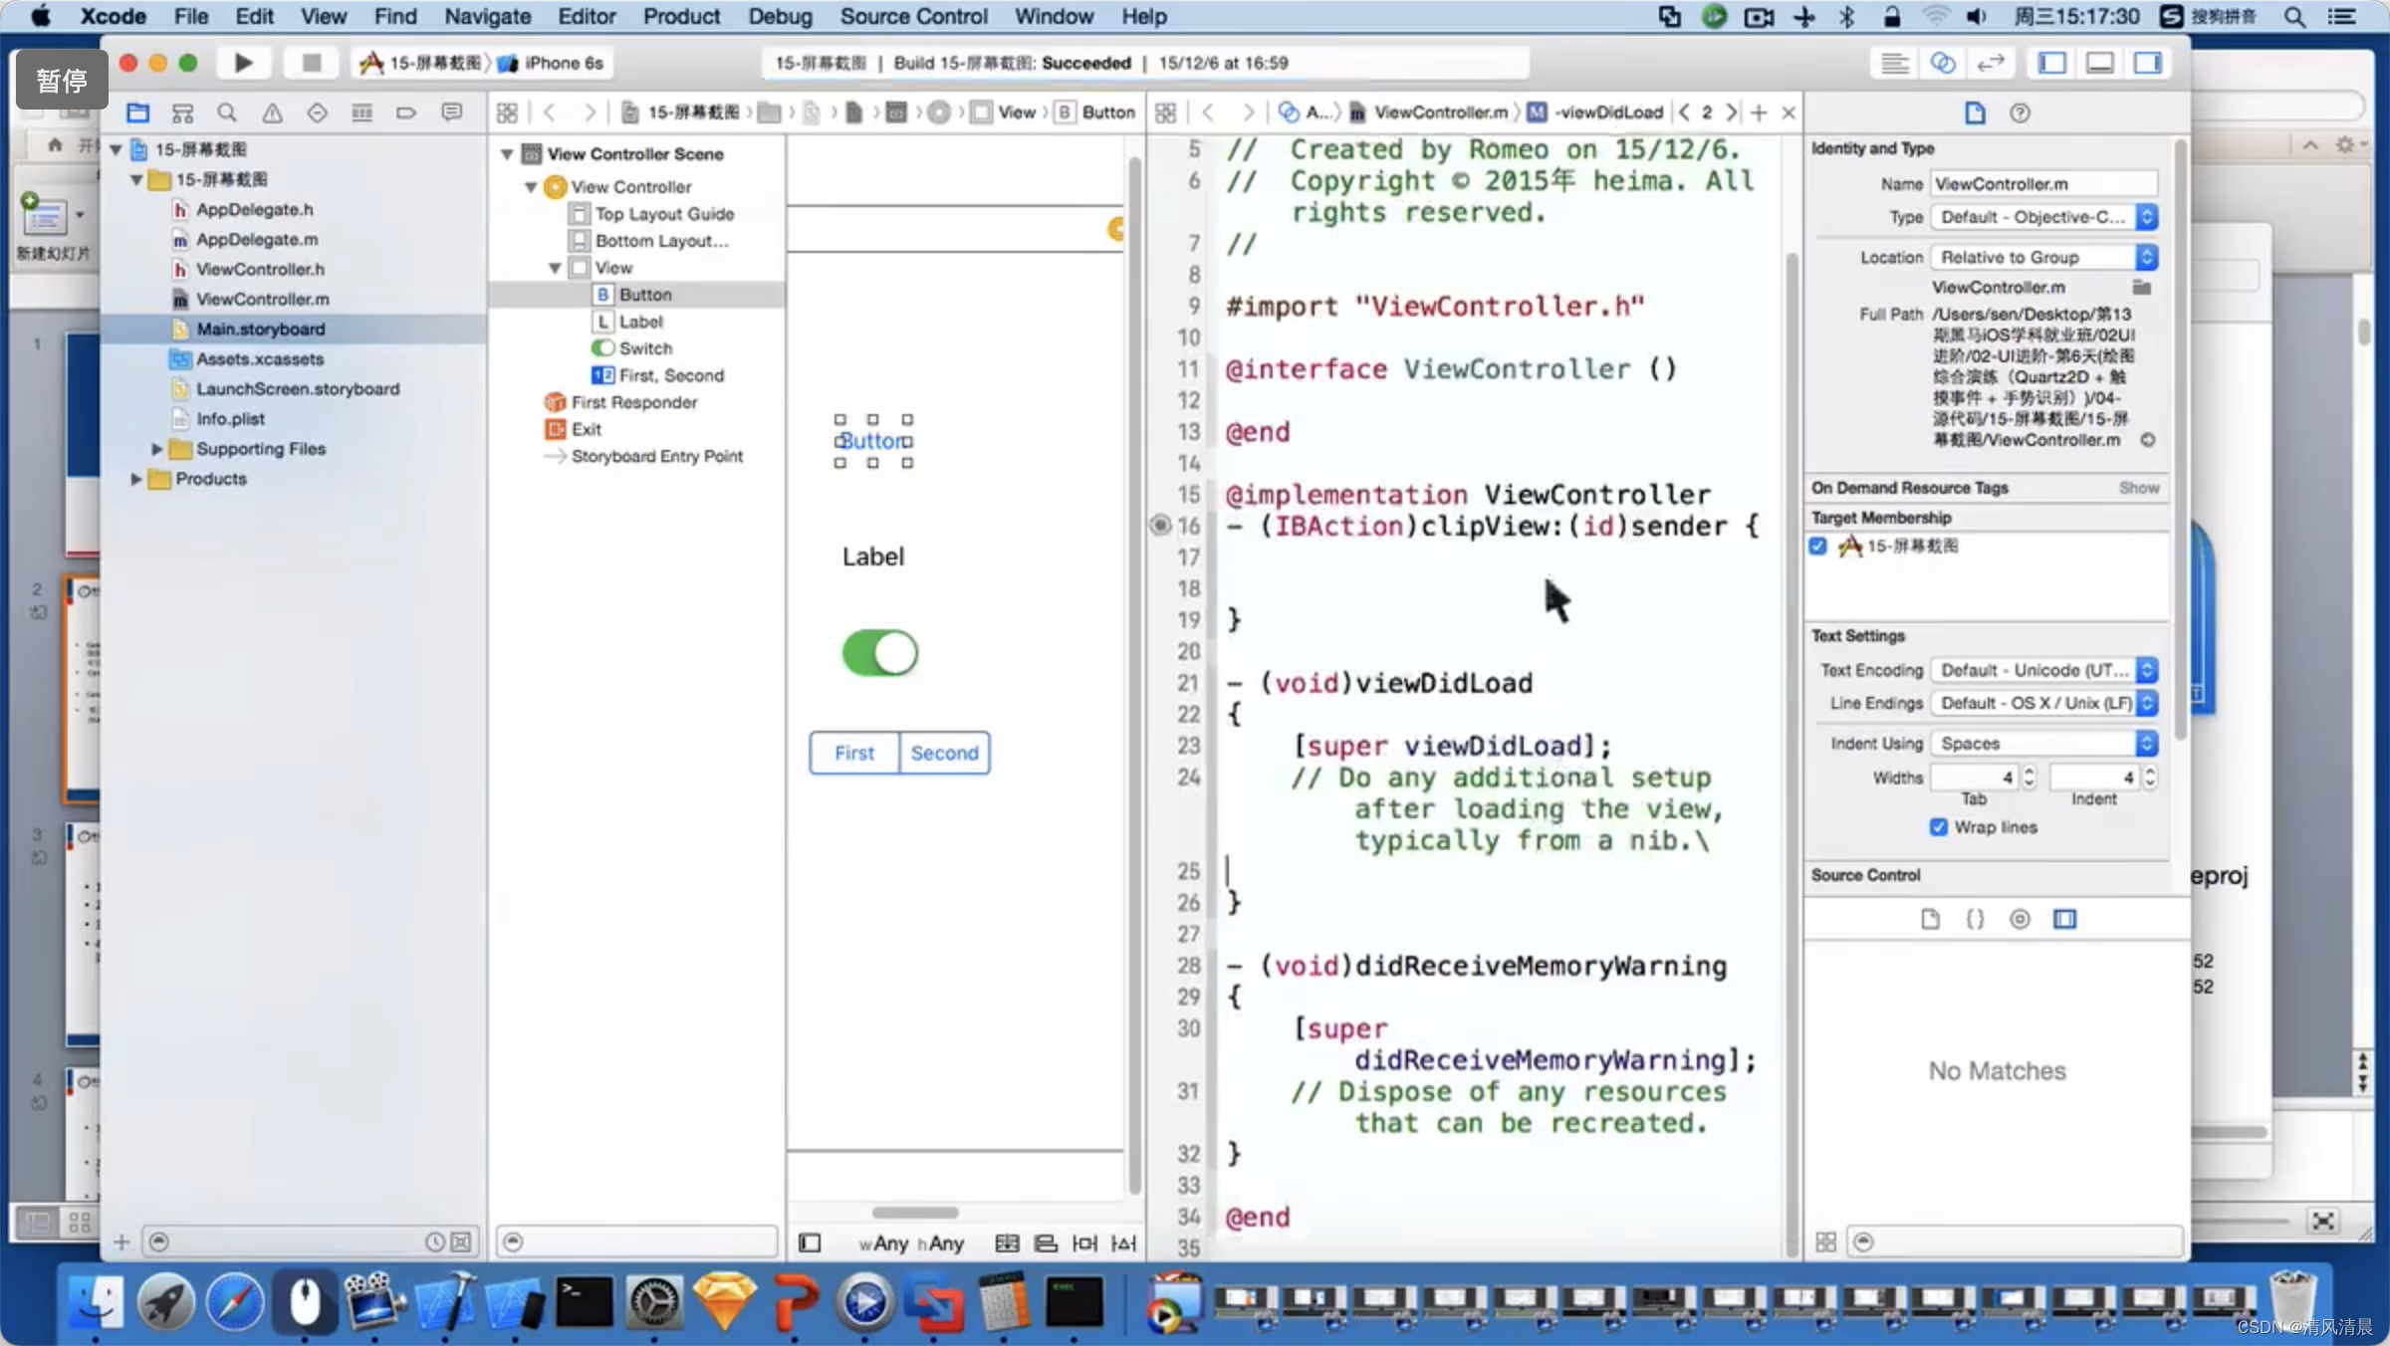Image resolution: width=2390 pixels, height=1346 pixels.
Task: Open the Pin constraints tool on the canvas bar
Action: [1084, 1242]
